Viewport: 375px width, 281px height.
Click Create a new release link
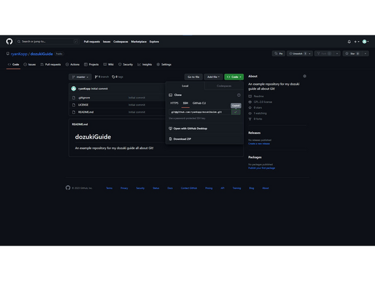coord(259,144)
